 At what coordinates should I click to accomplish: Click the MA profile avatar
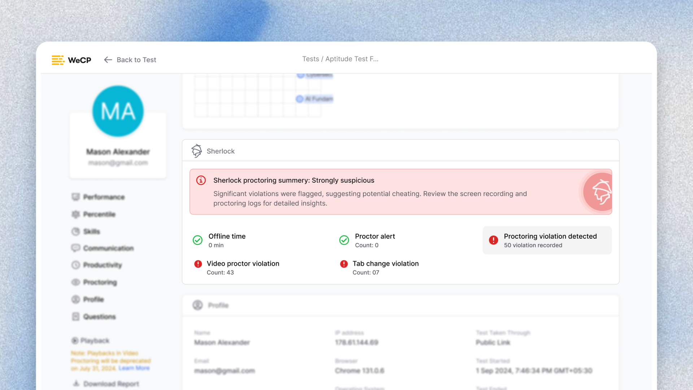point(118,111)
